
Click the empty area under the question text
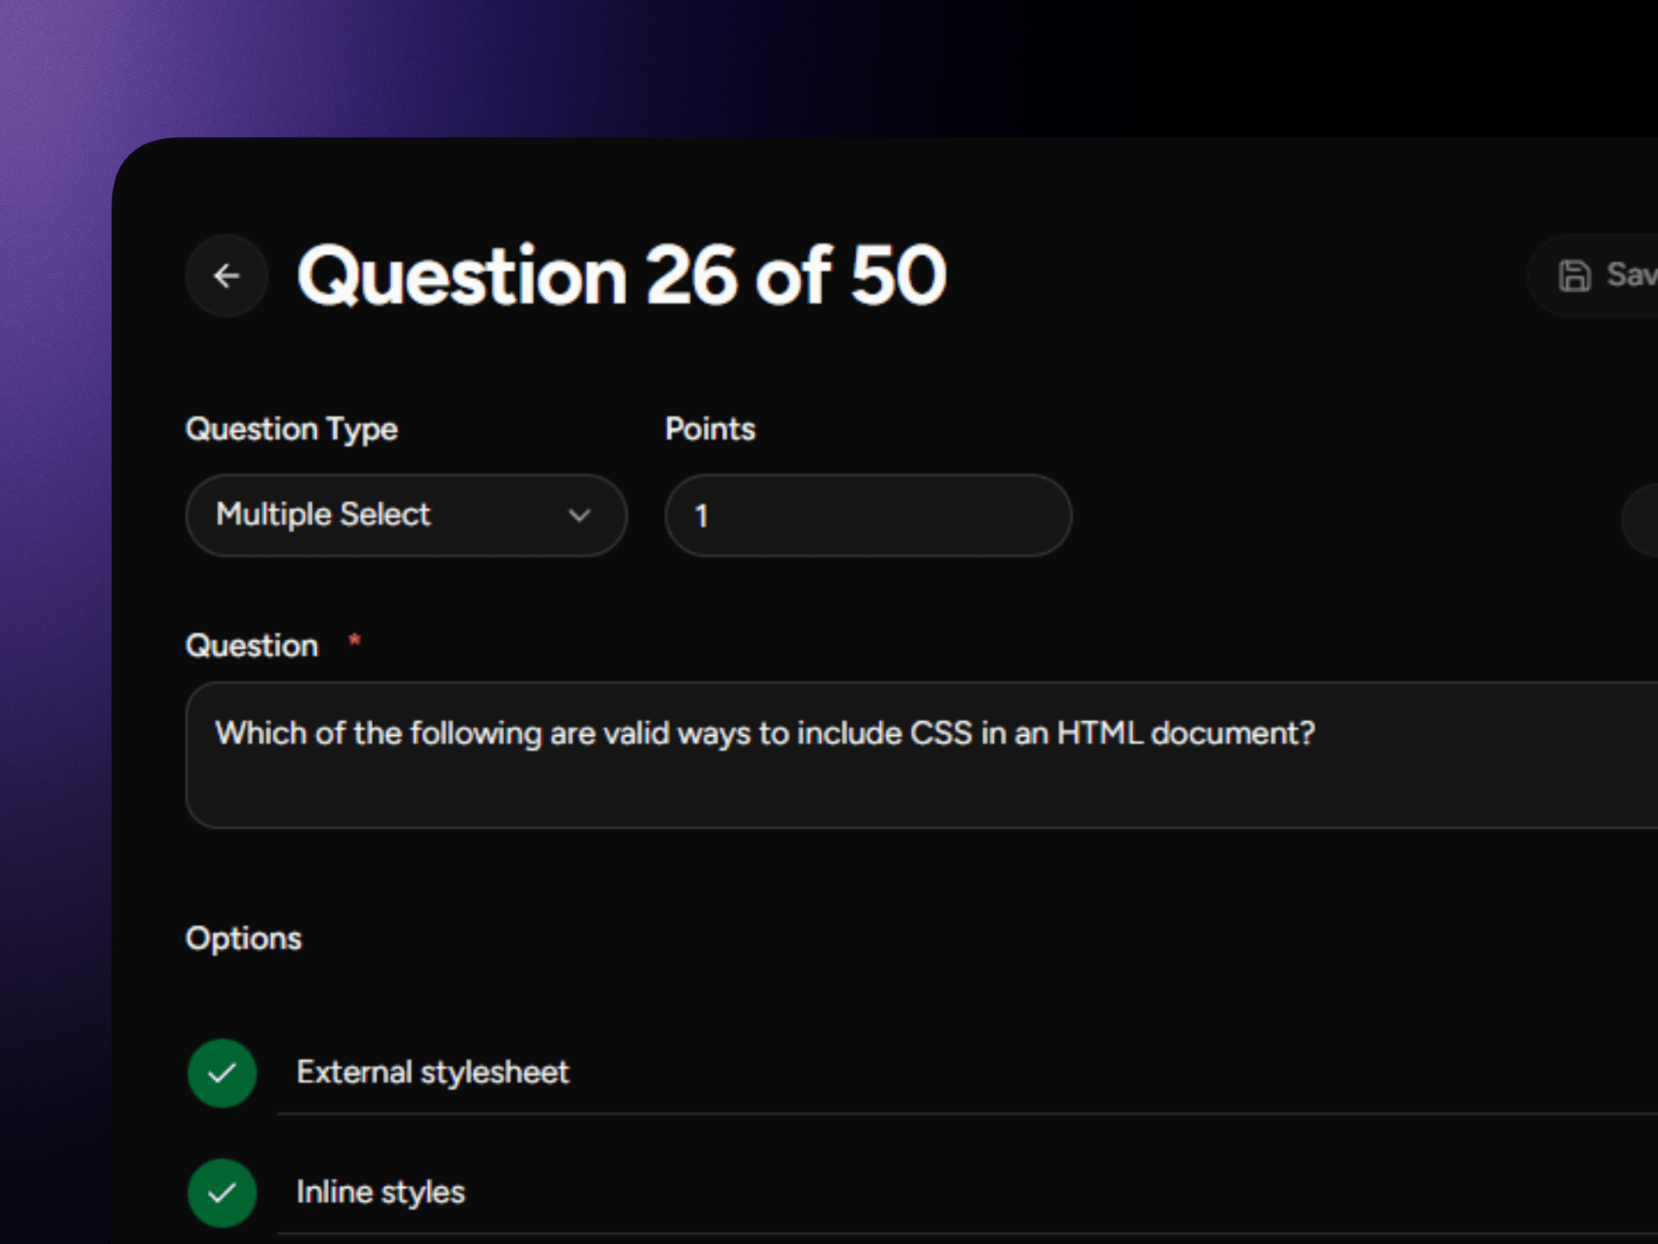(x=921, y=790)
